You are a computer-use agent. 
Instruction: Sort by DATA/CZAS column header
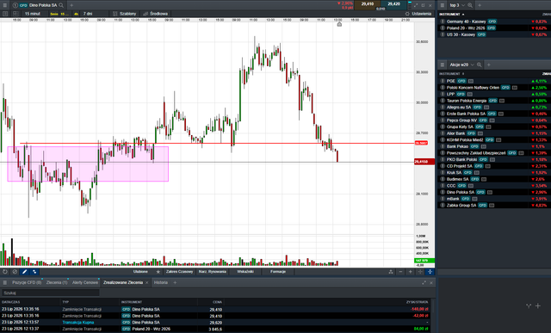click(x=11, y=302)
